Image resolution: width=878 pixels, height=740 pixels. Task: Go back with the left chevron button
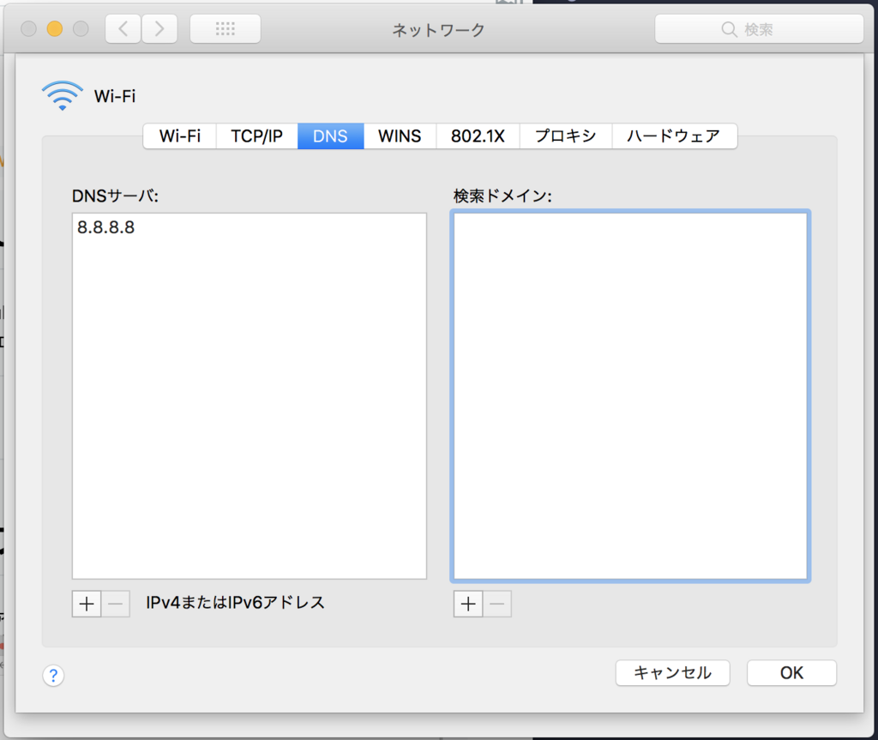123,28
